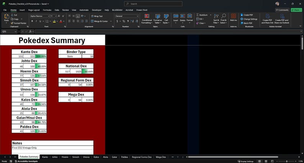
Task: Open the Comments button
Action: pyautogui.click(x=282, y=10)
